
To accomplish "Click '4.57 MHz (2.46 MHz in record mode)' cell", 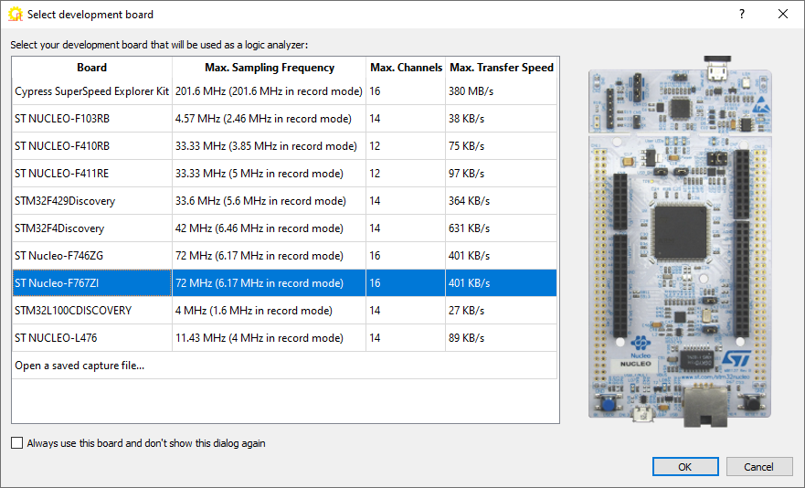I will tap(269, 119).
